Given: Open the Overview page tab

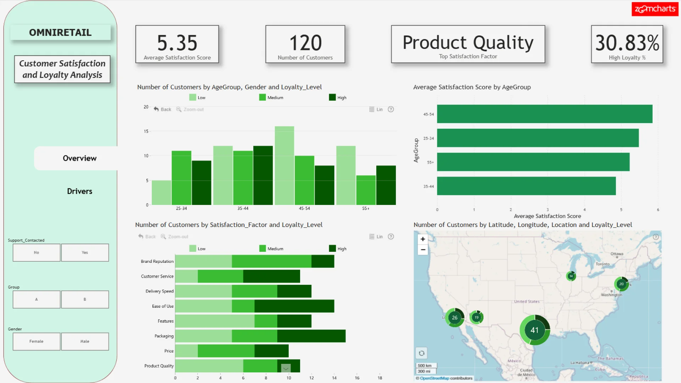Looking at the screenshot, I should (79, 158).
